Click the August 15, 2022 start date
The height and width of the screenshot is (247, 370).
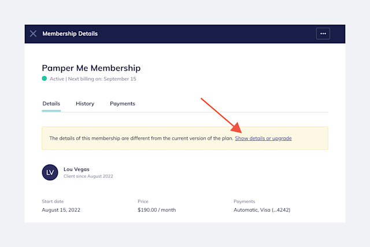click(x=61, y=210)
